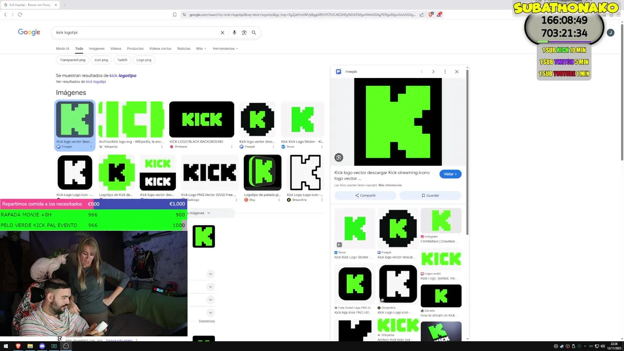Open Brave browser in the taskbar
The width and height of the screenshot is (624, 351).
point(19,346)
